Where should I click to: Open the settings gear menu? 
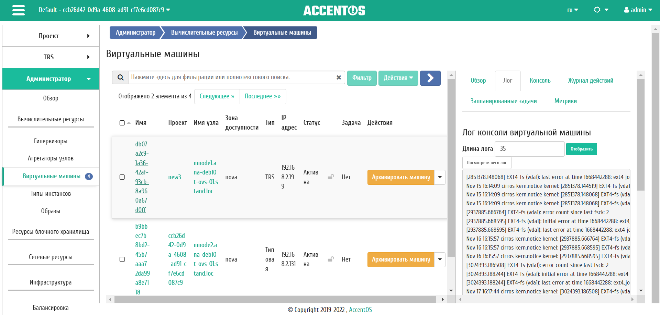(x=601, y=10)
